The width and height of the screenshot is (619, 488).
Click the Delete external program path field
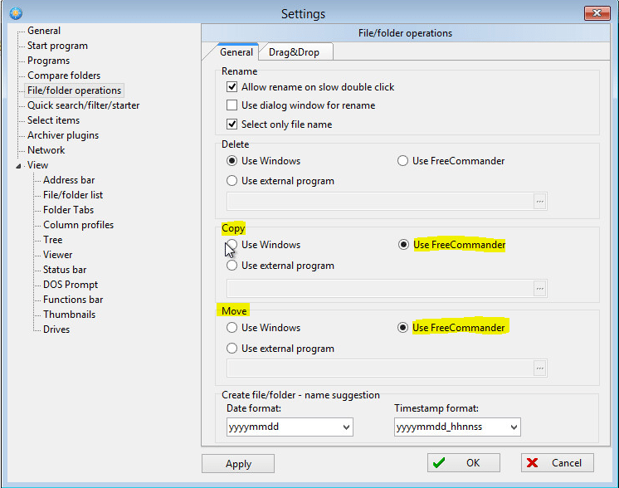380,201
